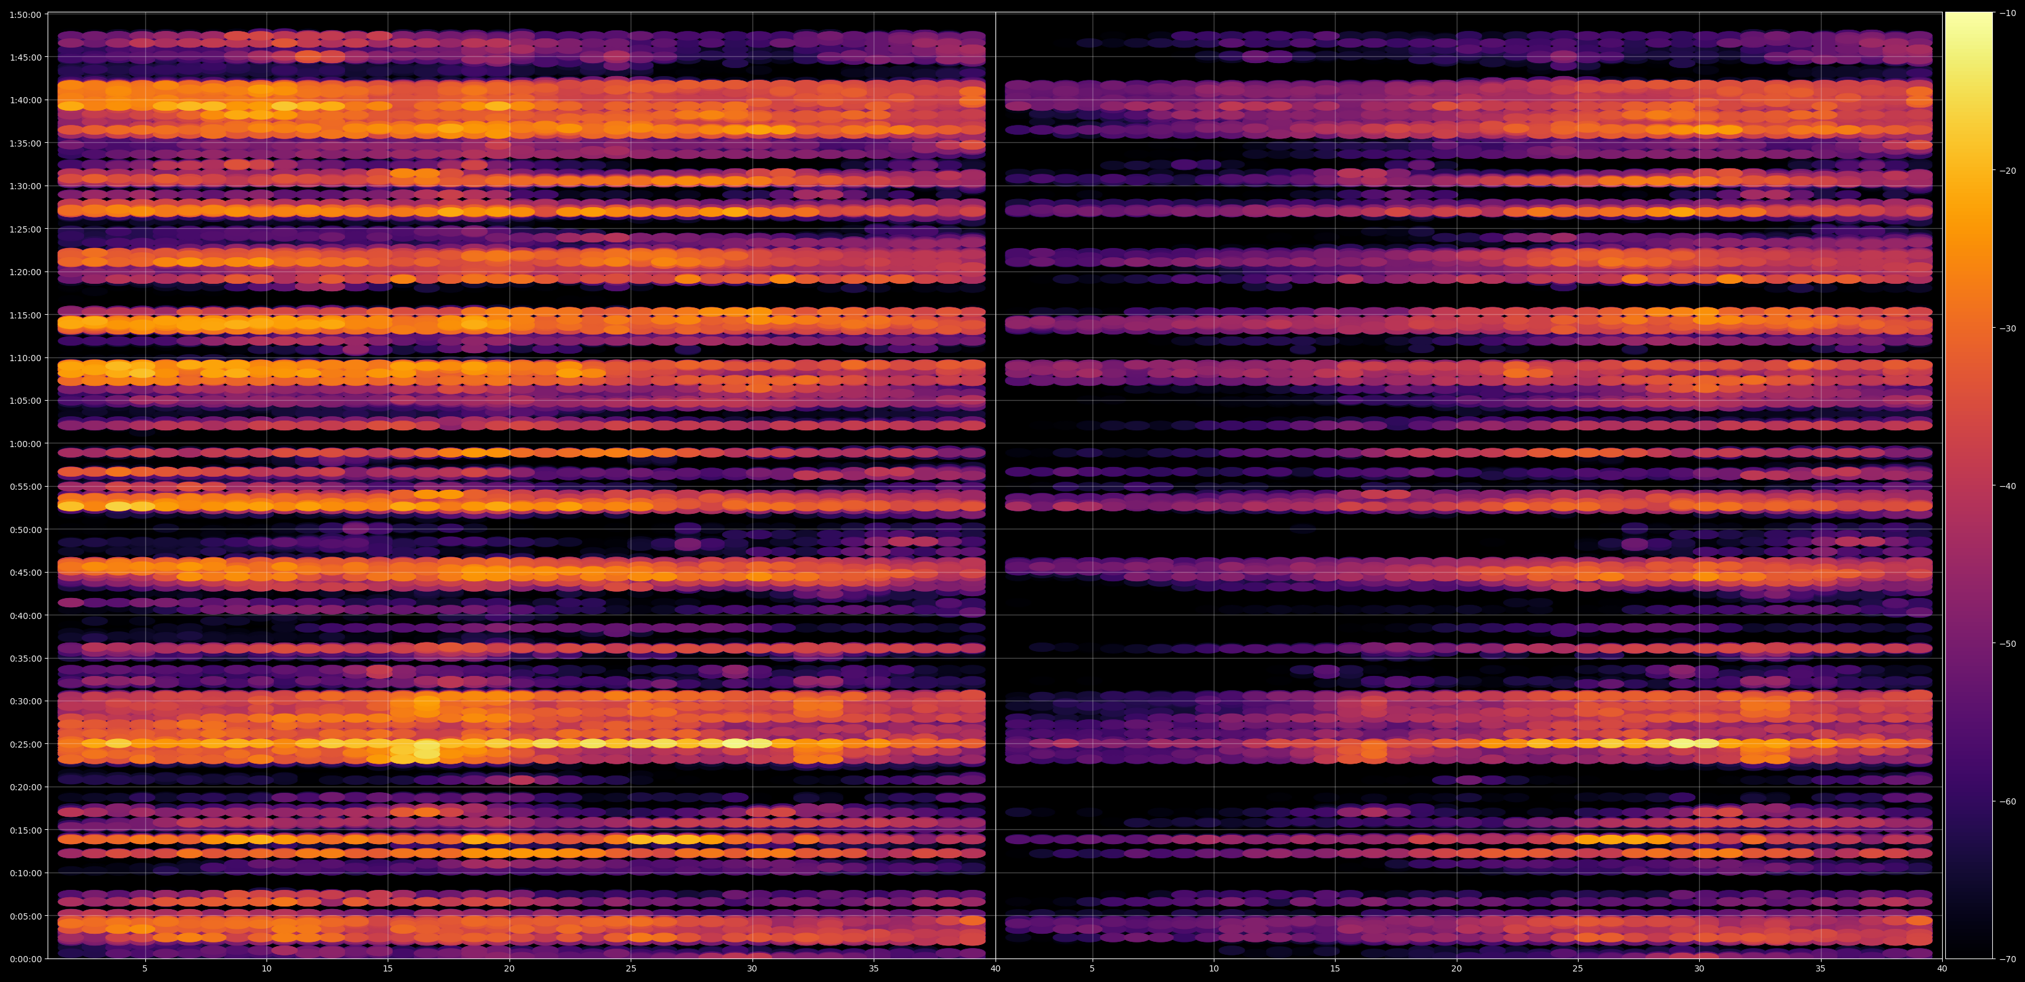Click the inferno gradient colorbar strip
2025x982 pixels.
click(x=1969, y=485)
